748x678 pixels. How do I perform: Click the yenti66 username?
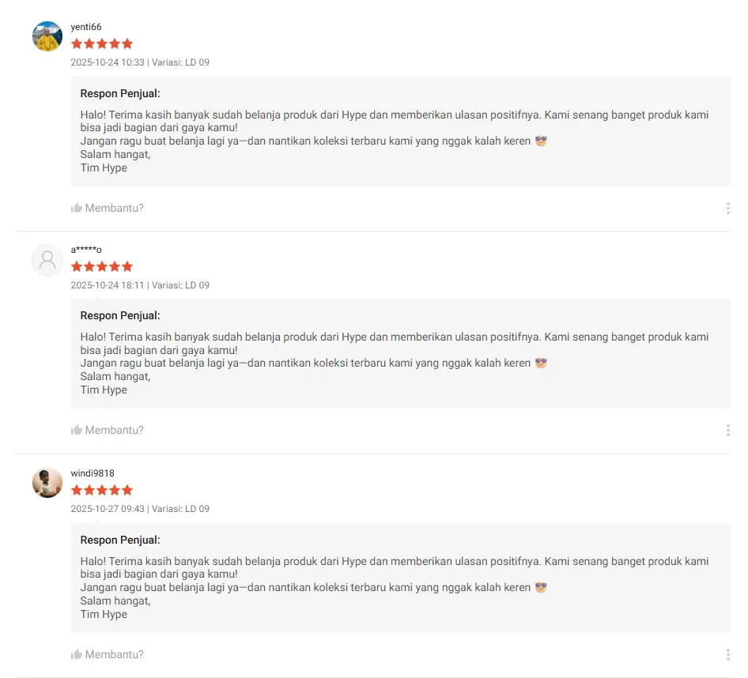coord(86,27)
